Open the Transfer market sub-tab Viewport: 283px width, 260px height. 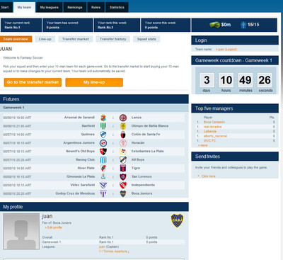coord(76,39)
